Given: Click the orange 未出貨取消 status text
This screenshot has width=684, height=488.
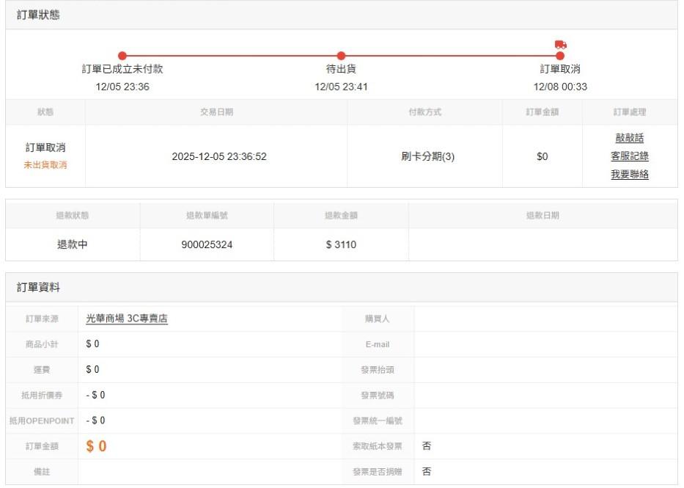Looking at the screenshot, I should [x=45, y=165].
